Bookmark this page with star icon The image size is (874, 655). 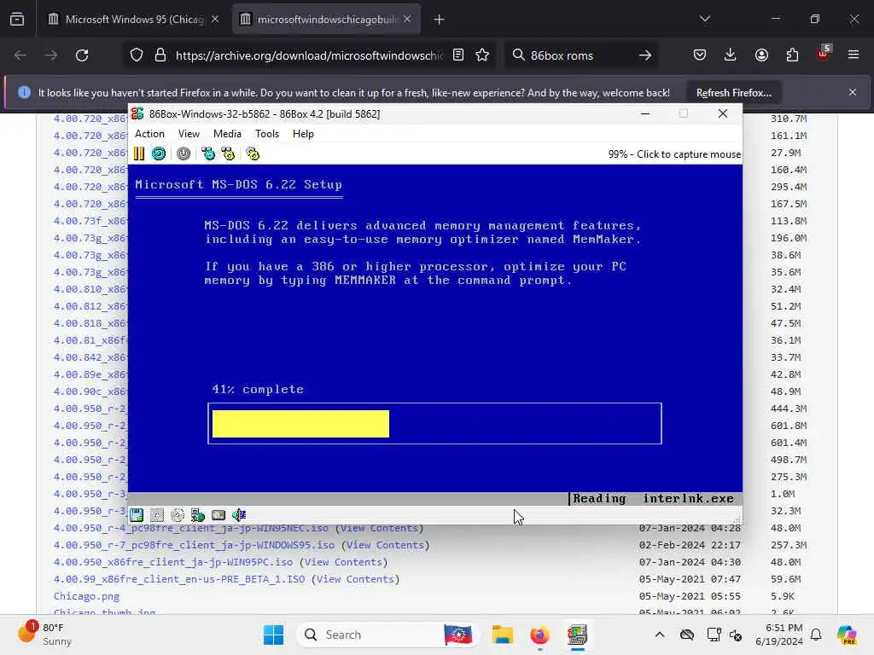pos(483,55)
